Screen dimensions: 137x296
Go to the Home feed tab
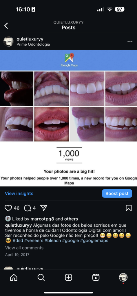tap(14, 277)
